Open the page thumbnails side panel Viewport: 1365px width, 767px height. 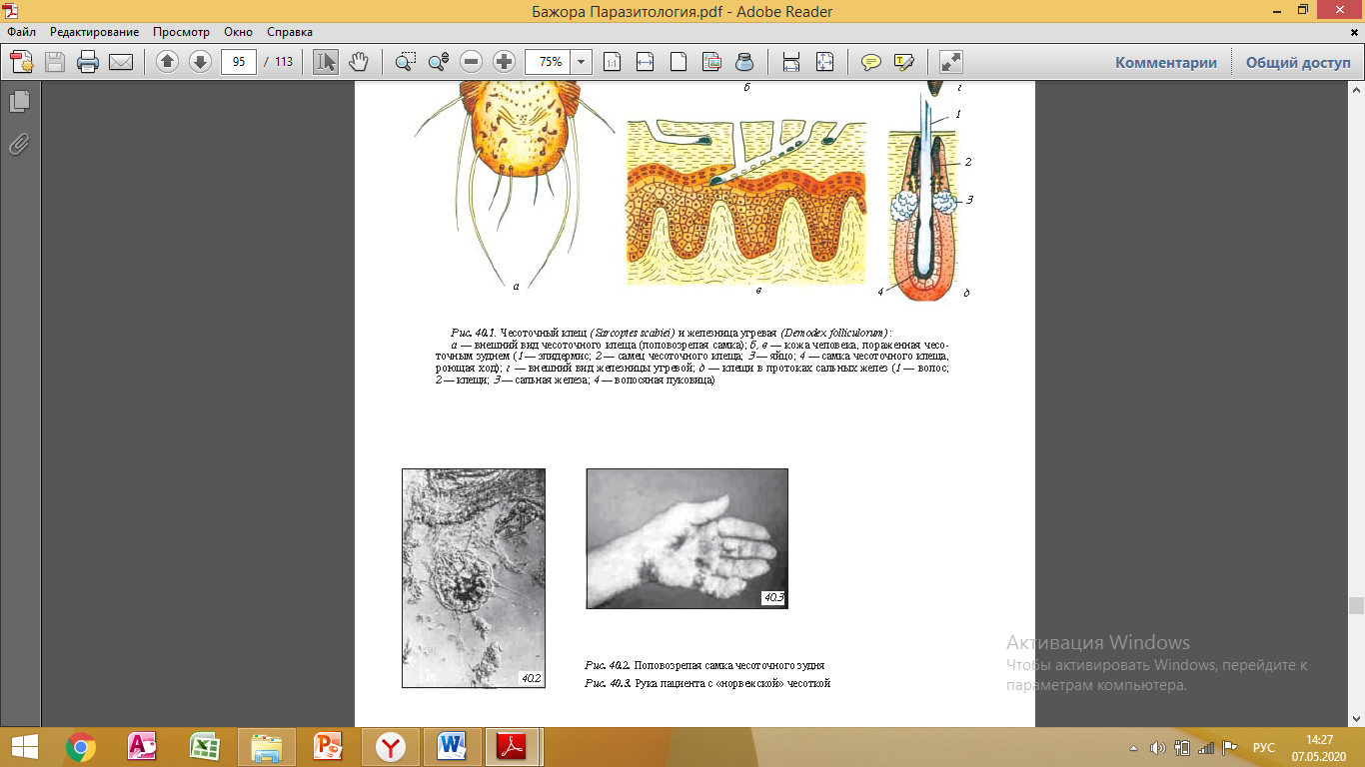tap(19, 102)
